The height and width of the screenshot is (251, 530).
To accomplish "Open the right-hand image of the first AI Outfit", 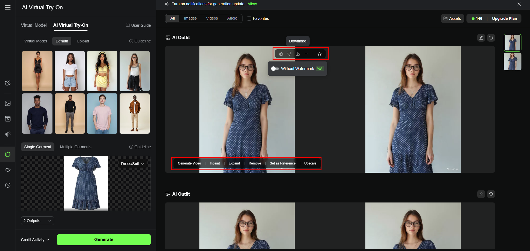I will 413,109.
